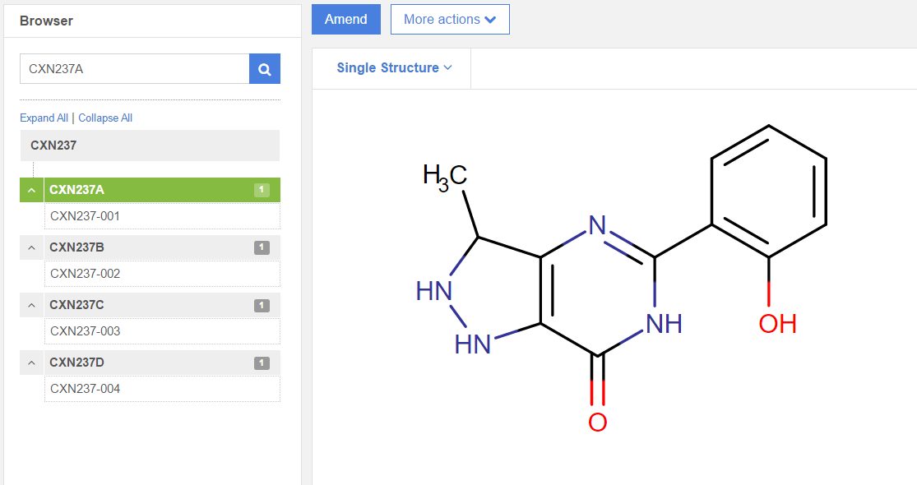Collapse the CXN237D group chevron

click(31, 363)
